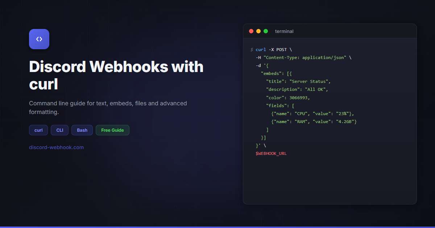Click the yellow dot on the terminal window
This screenshot has height=228, width=435.
(x=258, y=31)
